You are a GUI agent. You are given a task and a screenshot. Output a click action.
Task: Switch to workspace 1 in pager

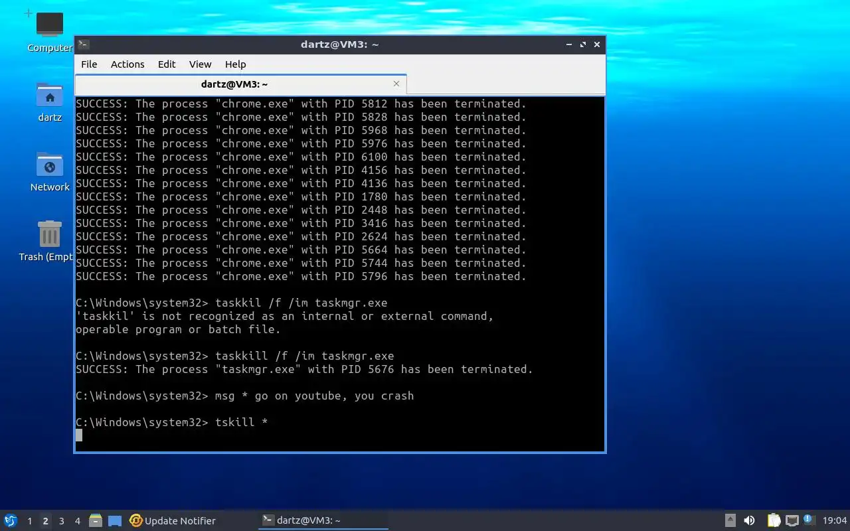coord(29,521)
